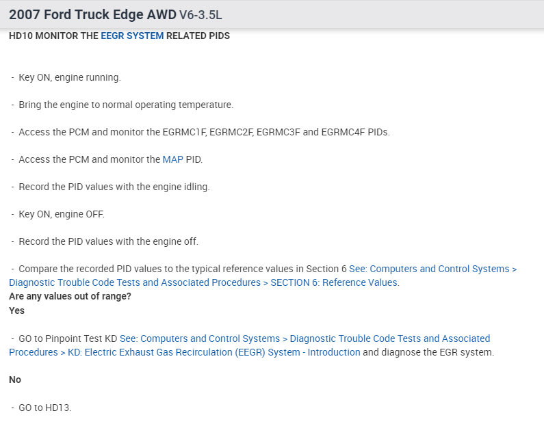Select the 'Bring the engine to normal operating temperature' step
Screen dimensions: 544x439
[126, 105]
